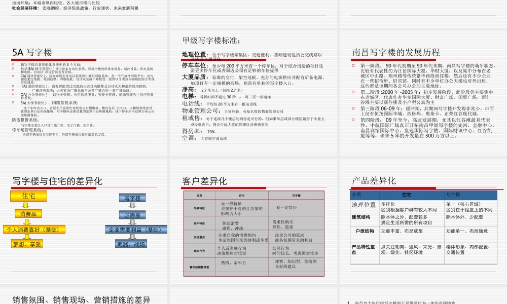Select the 得房率 70% line

[198, 131]
